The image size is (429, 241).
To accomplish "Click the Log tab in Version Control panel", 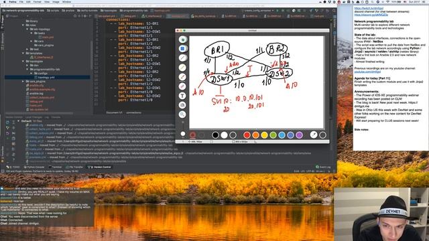I will (x=46, y=117).
